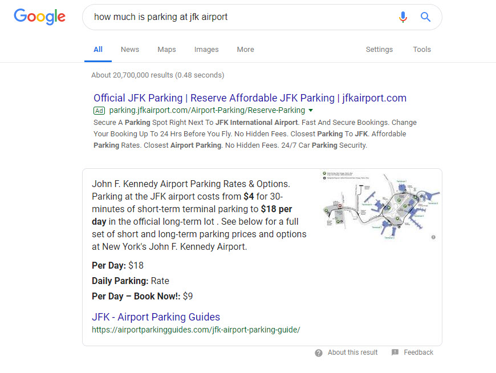Click in the search query field
Screen dimensions: 496x373
[x=239, y=17]
